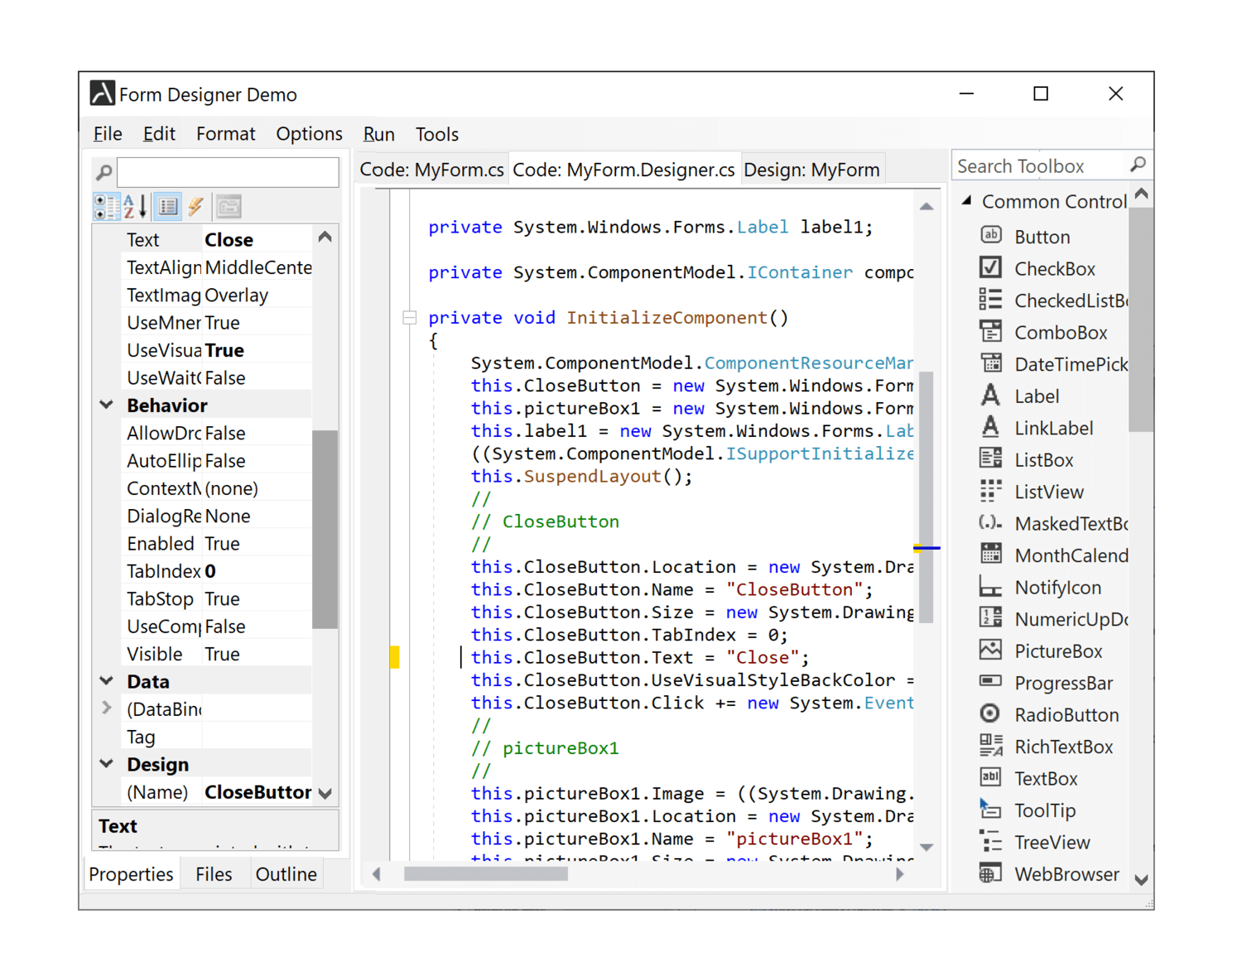Select the PictureBox control in the Toolbox

(x=1058, y=651)
